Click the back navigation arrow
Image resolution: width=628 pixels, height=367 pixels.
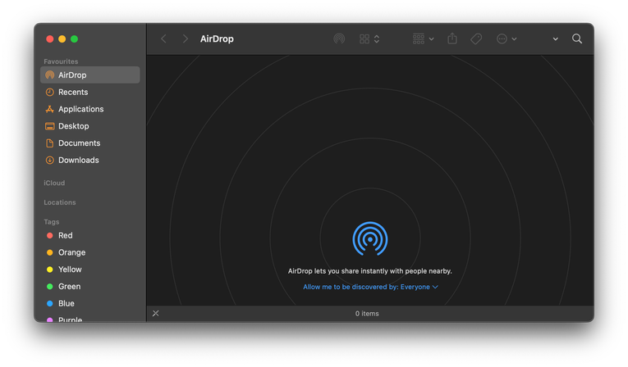click(x=163, y=39)
